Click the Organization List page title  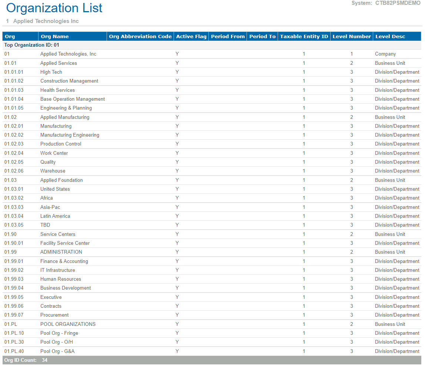point(54,8)
